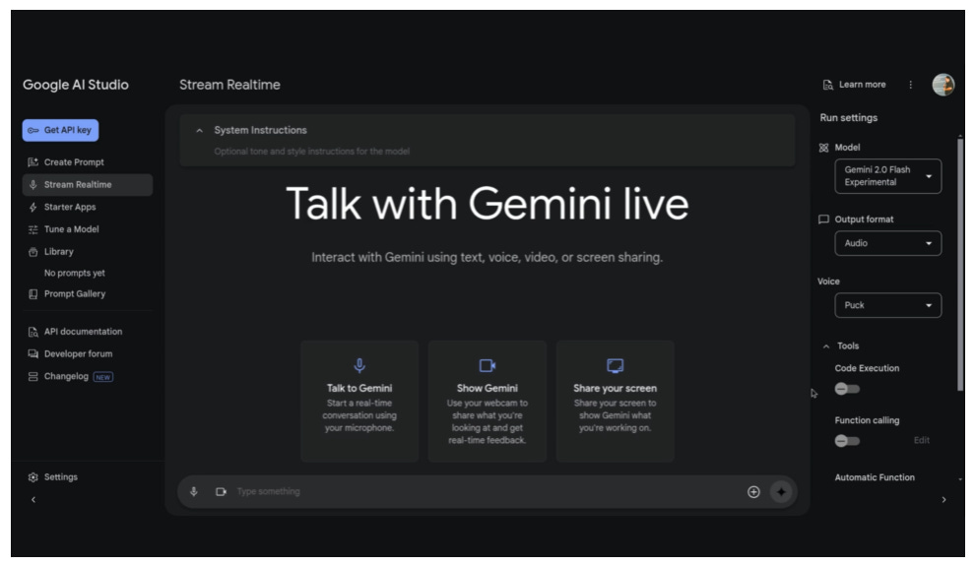This screenshot has width=975, height=565.
Task: Click the Starter Apps lightning icon
Action: (x=32, y=207)
